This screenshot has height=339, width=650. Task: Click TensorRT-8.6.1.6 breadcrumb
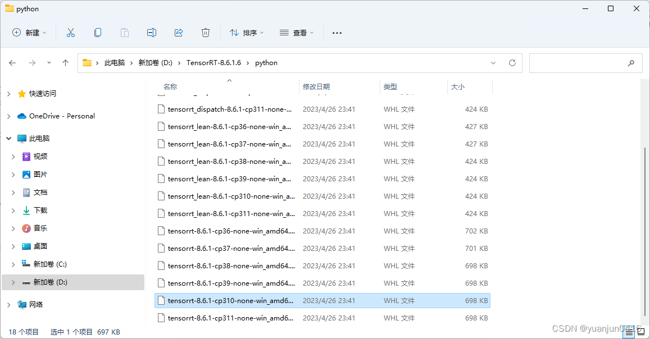(213, 63)
